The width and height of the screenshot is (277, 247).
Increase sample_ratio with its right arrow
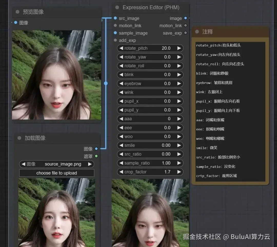coord(179,163)
